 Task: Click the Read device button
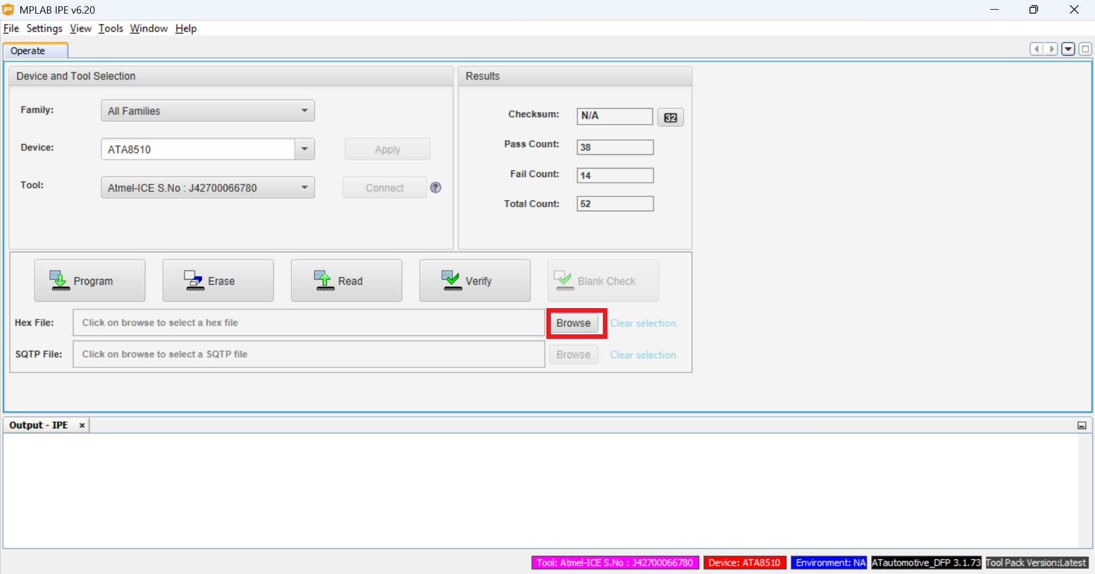click(x=346, y=281)
